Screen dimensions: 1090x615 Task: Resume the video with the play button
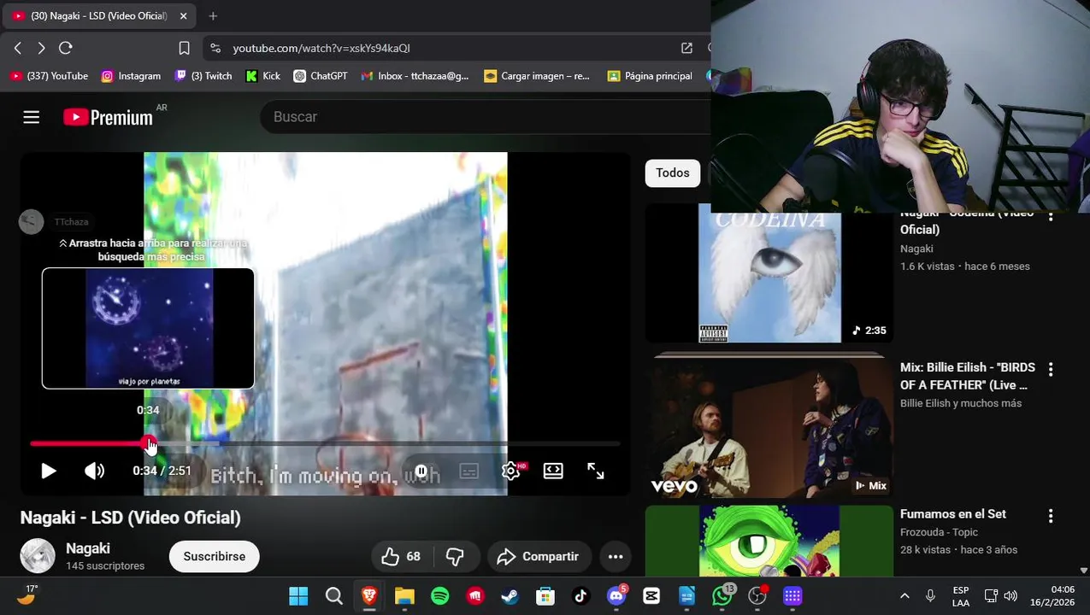point(49,471)
